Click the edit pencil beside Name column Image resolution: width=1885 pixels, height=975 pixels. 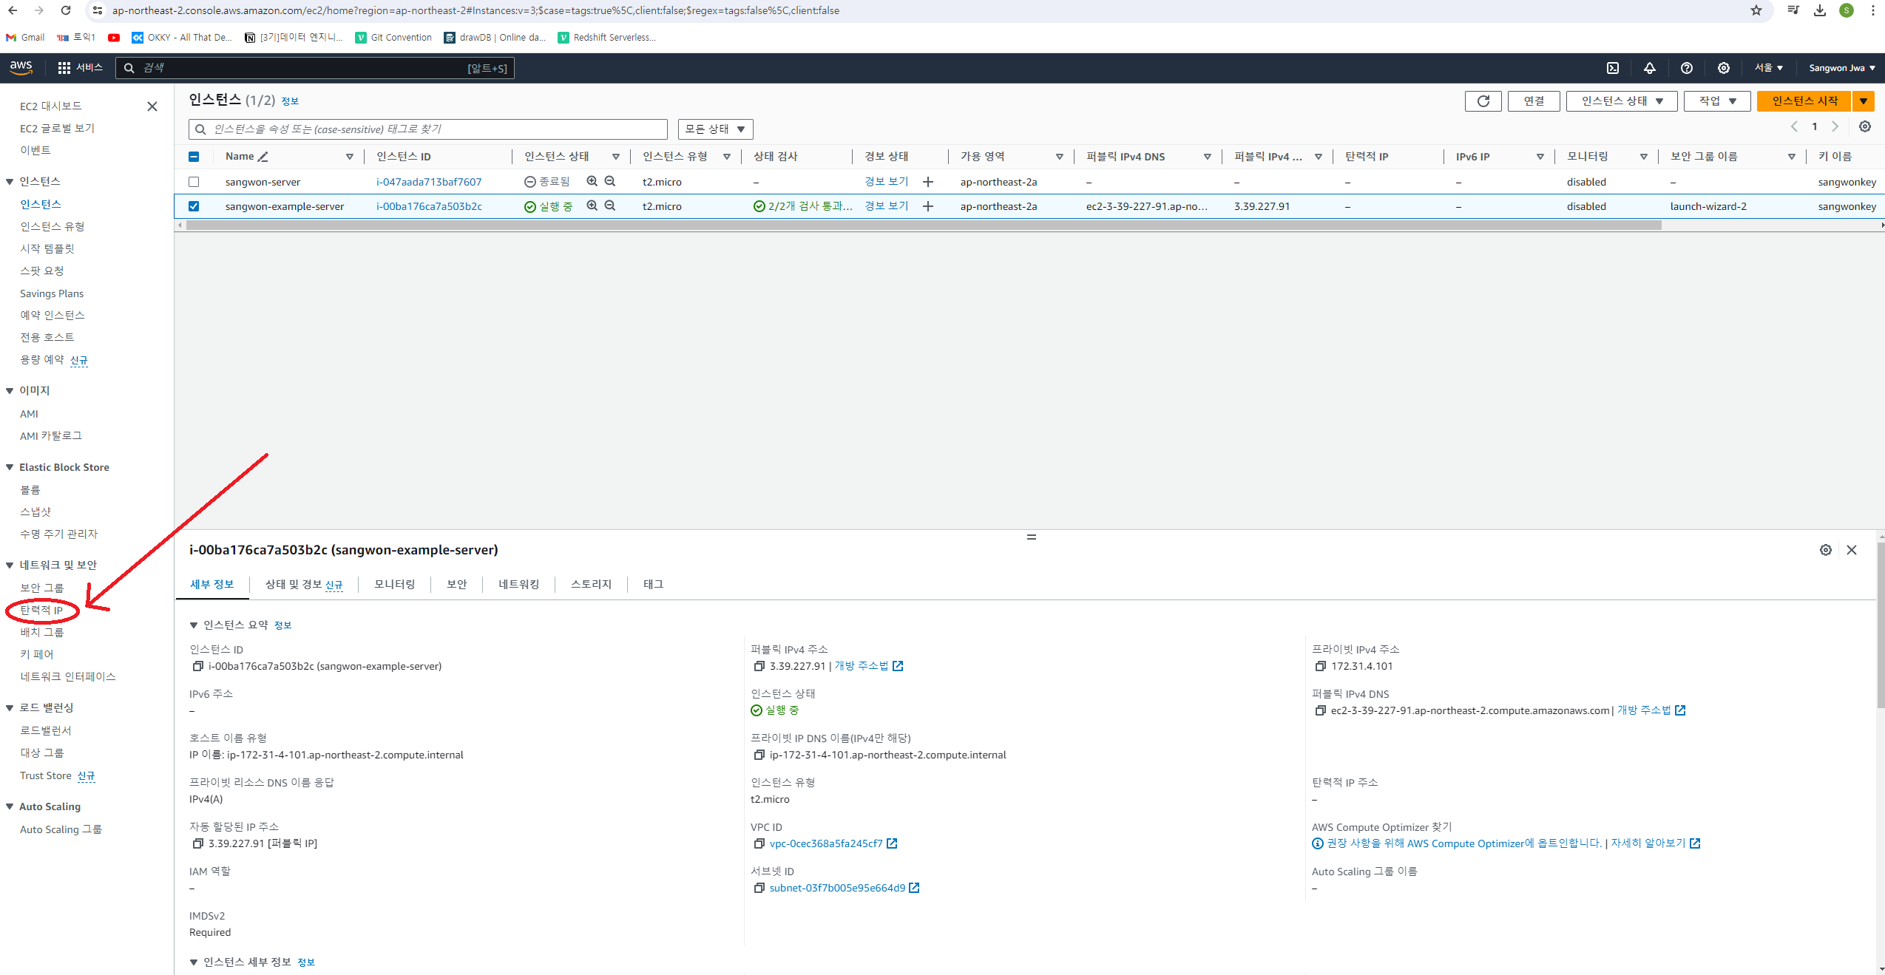tap(263, 157)
